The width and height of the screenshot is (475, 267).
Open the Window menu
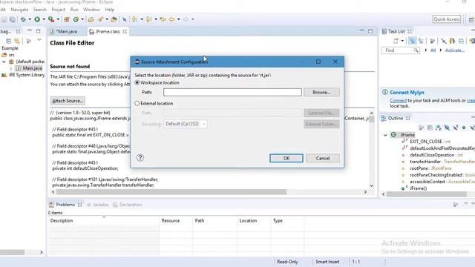click(x=91, y=10)
